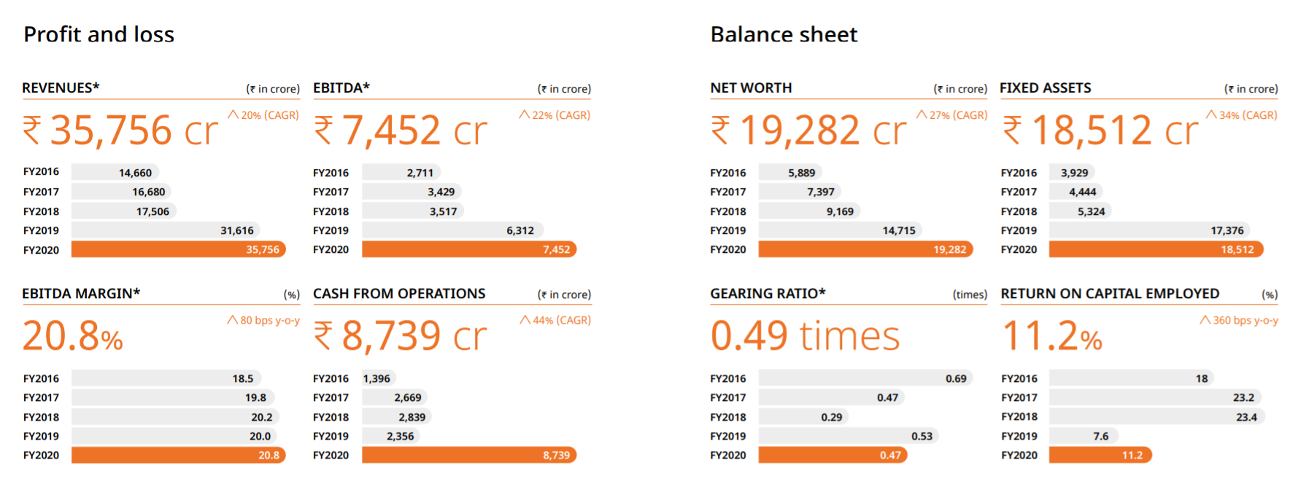Click the up-arrow beside 360 bps y-o-y
Image resolution: width=1298 pixels, height=495 pixels.
(1205, 320)
